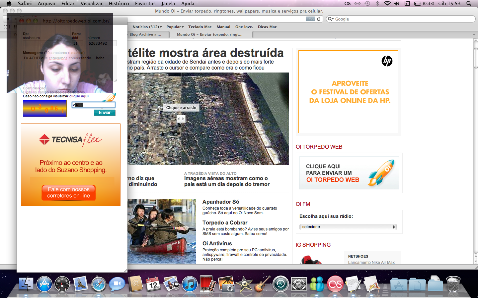Open iCal calendar icon in Dock
The image size is (478, 298).
click(153, 284)
